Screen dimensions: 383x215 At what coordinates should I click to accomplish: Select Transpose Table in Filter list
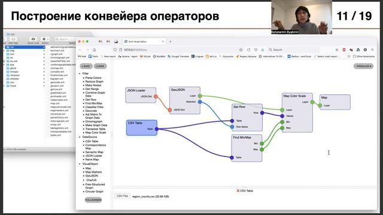(x=95, y=129)
